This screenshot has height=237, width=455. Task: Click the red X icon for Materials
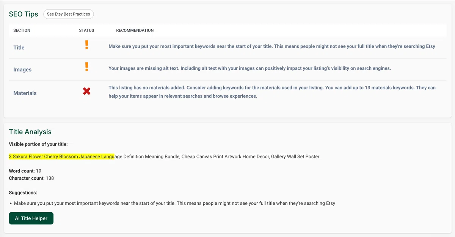coord(86,91)
